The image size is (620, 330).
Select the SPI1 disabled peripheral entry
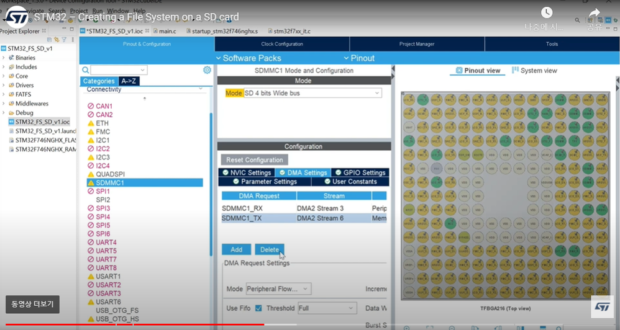99,191
